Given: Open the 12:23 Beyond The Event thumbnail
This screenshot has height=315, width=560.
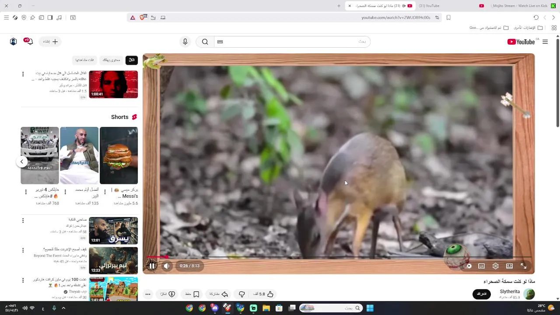Looking at the screenshot, I should point(113,260).
